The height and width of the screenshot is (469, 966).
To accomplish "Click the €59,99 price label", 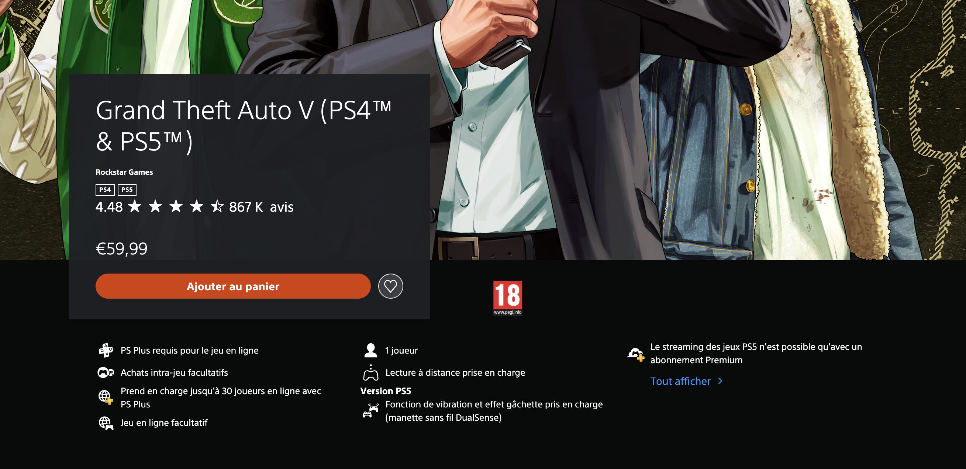I will point(121,249).
